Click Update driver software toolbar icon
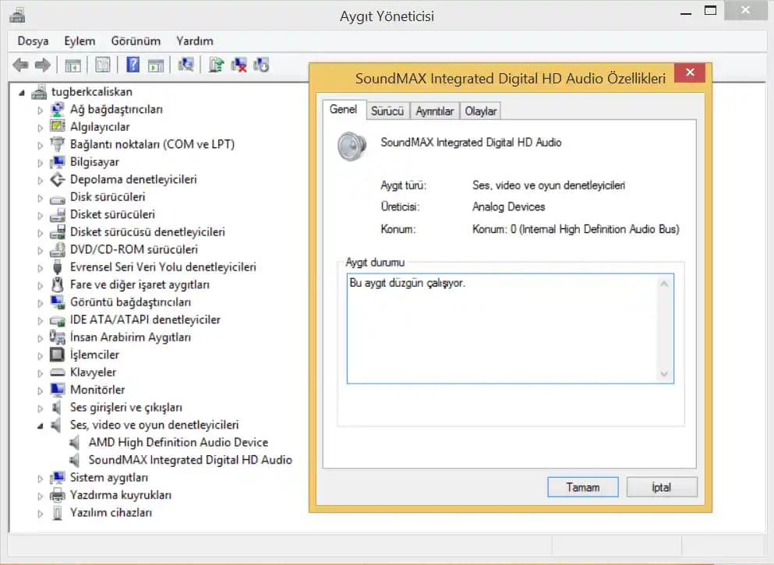The height and width of the screenshot is (565, 774). point(217,65)
